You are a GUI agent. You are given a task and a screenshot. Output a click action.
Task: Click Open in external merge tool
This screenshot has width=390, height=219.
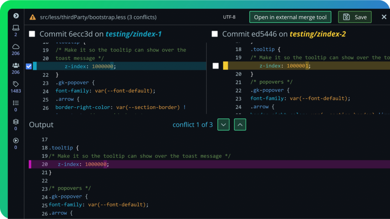[x=290, y=17]
